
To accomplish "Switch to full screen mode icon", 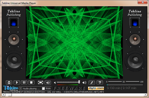I will click(x=41, y=83).
